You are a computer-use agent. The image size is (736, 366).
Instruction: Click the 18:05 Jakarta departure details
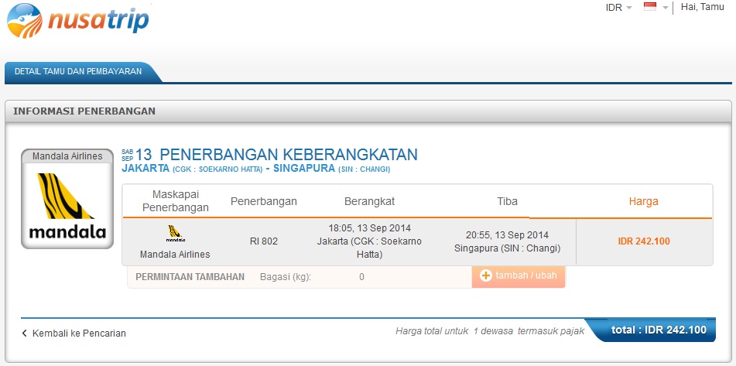coord(369,241)
